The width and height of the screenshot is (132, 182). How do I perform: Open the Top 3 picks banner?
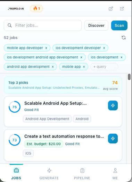pos(63,85)
